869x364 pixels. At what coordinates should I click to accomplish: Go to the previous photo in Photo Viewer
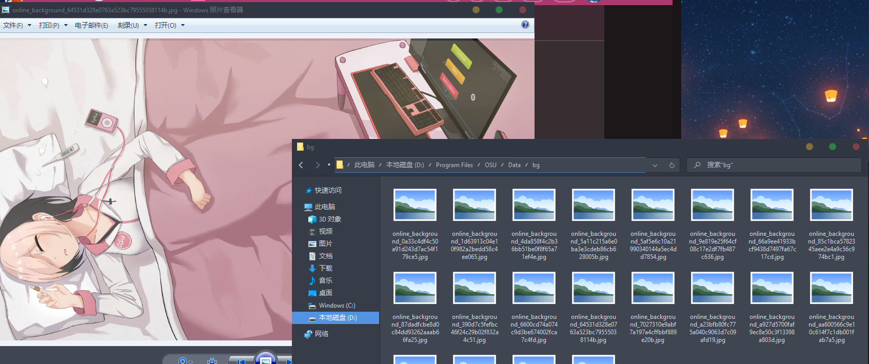coord(241,361)
